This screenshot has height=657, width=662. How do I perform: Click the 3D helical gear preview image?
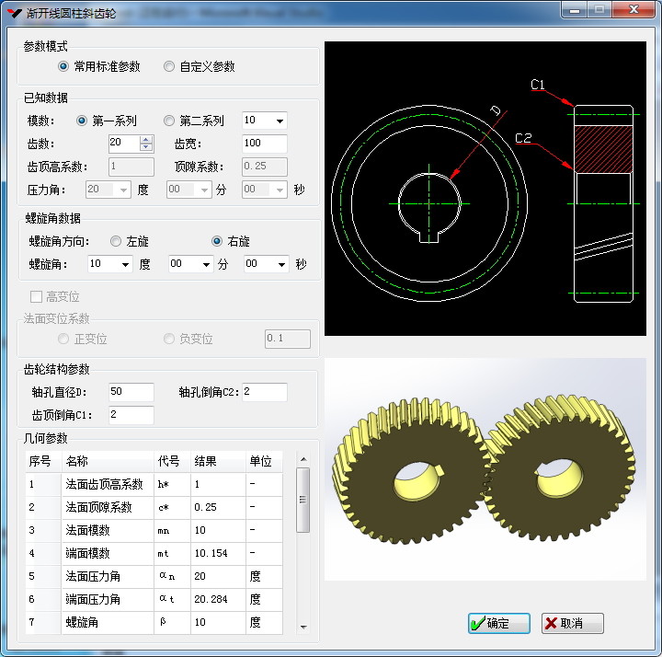click(x=485, y=469)
